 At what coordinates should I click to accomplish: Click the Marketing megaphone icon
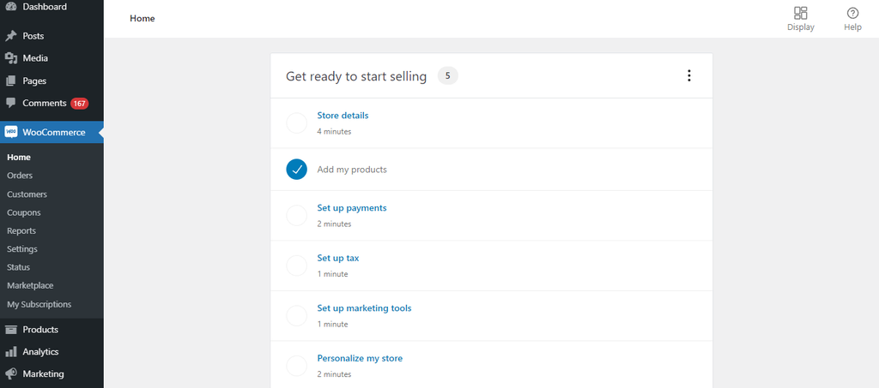click(x=10, y=374)
